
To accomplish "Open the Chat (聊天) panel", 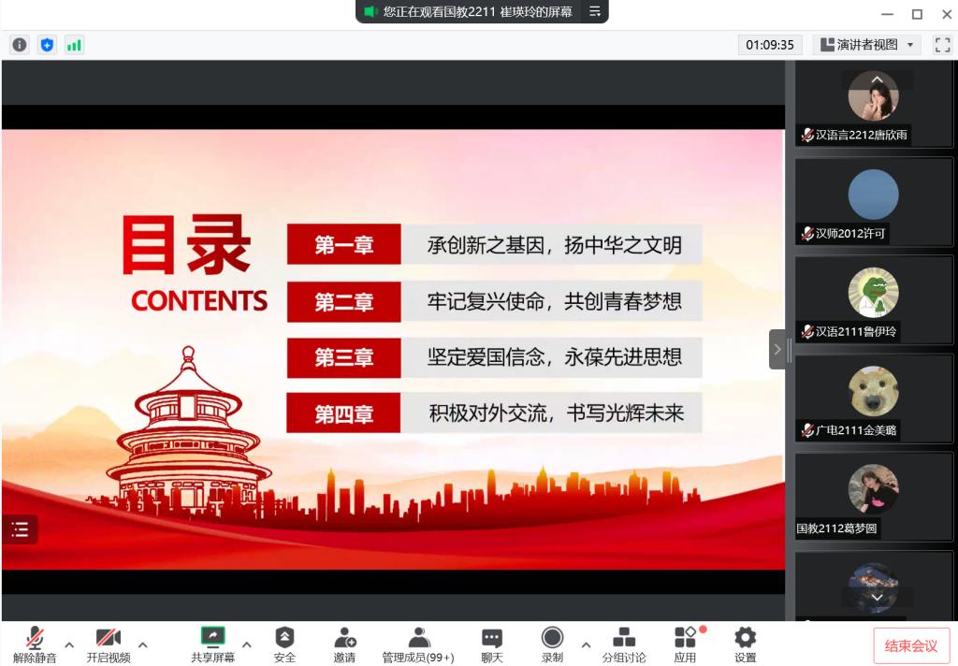I will click(492, 644).
